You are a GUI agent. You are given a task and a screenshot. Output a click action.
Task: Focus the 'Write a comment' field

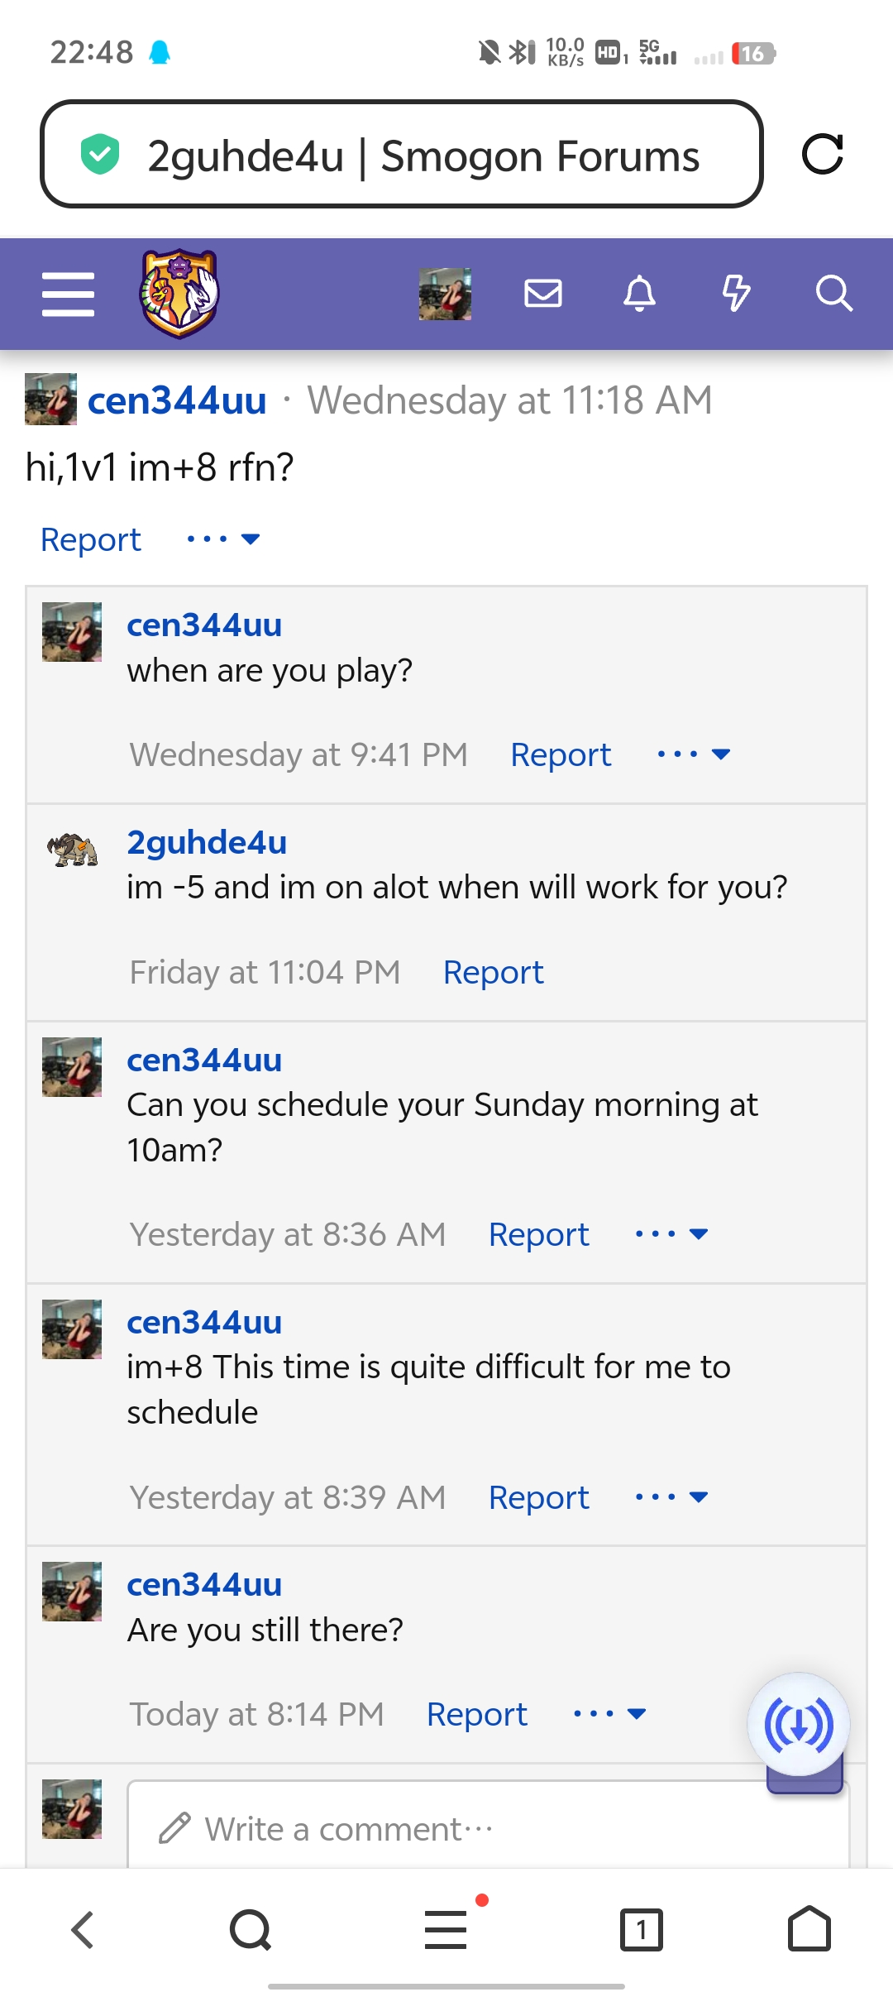click(488, 1828)
